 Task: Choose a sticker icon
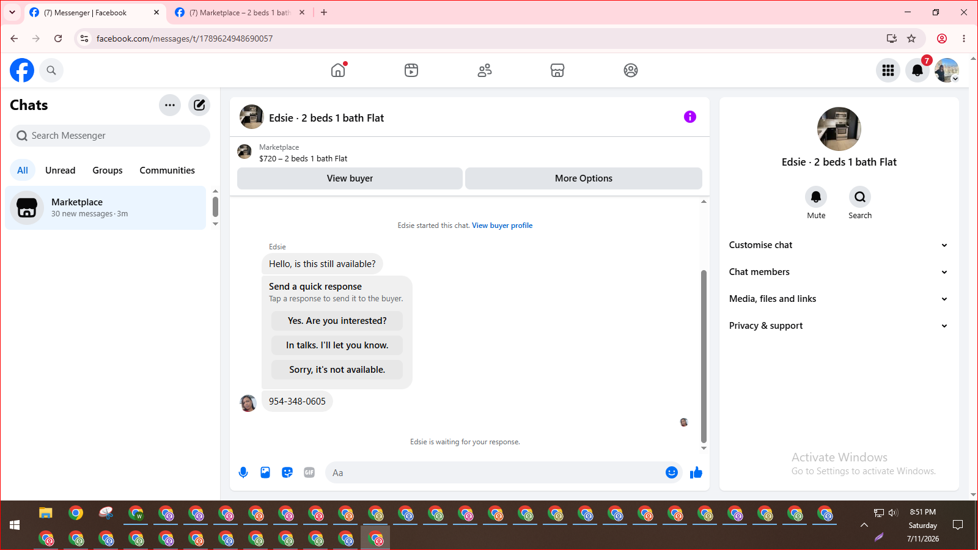[x=287, y=472]
